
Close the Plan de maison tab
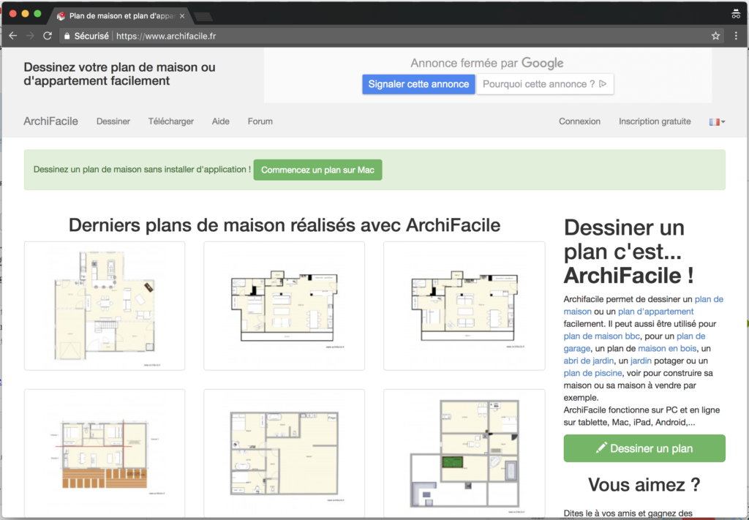182,16
